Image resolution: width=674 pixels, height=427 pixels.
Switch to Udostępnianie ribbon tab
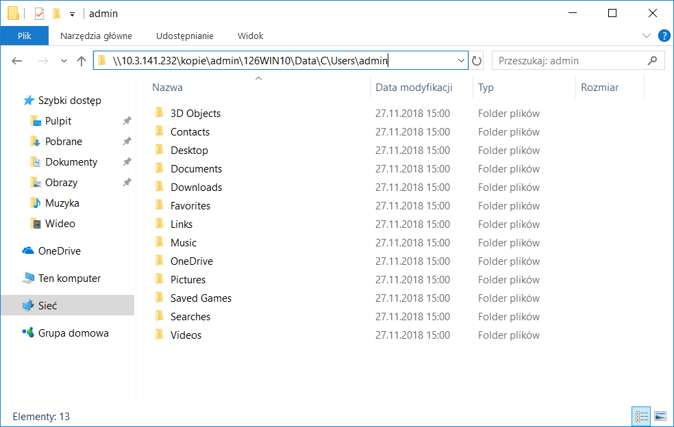click(185, 36)
